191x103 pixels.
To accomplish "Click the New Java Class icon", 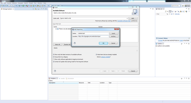I will [33, 6].
